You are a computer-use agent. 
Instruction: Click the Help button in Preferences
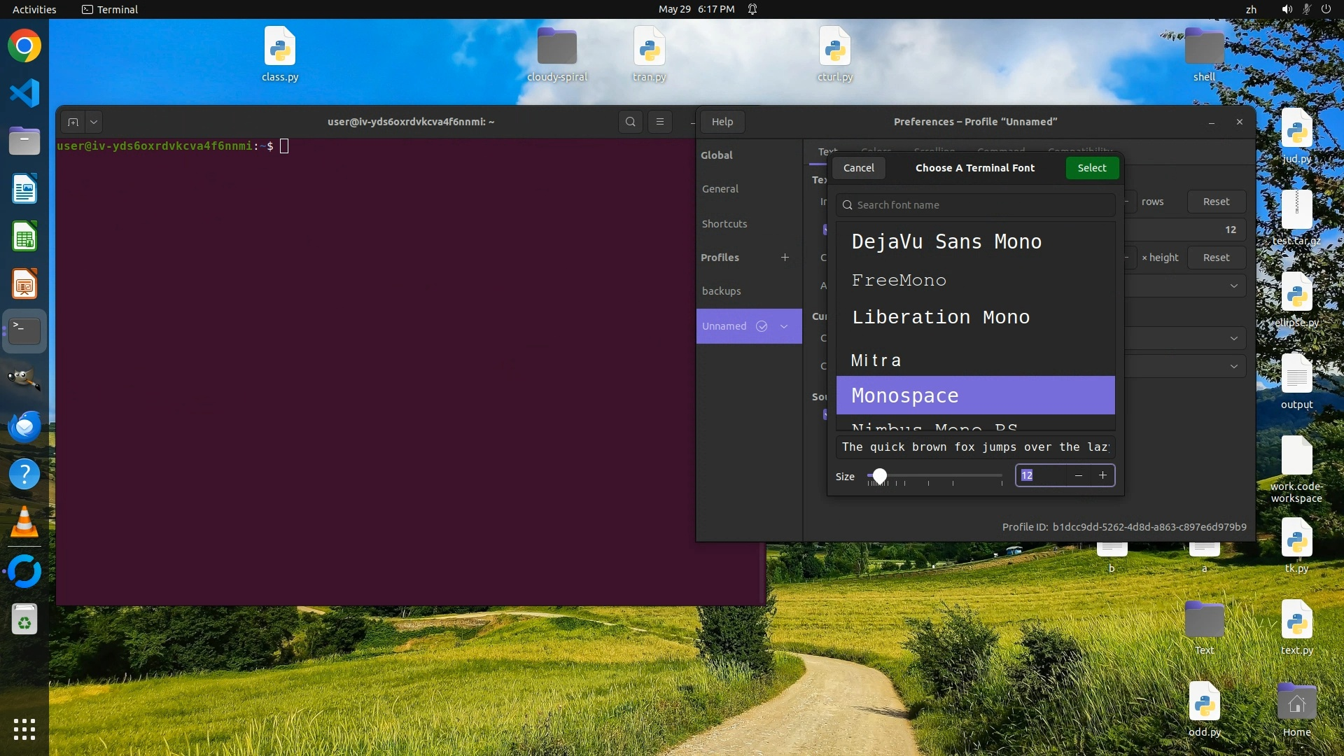[x=722, y=122]
